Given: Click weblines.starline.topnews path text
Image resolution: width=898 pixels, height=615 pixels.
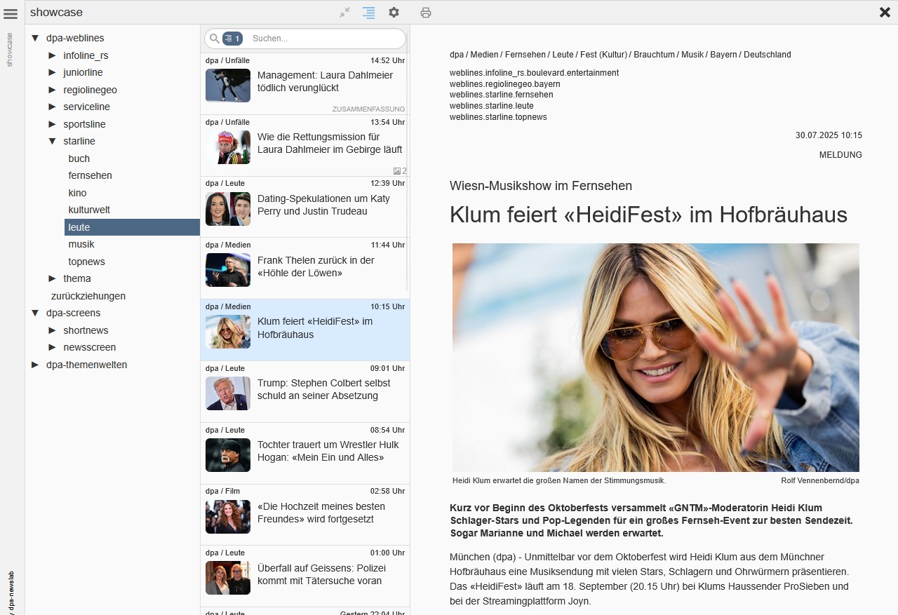Looking at the screenshot, I should [x=498, y=117].
